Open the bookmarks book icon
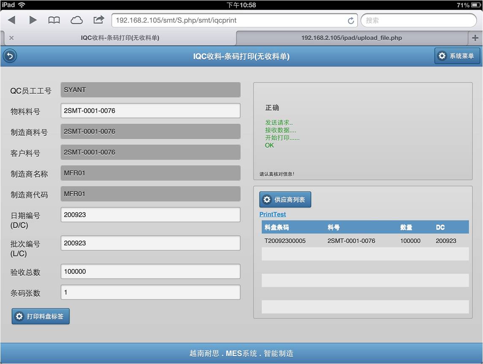483x364 pixels. [54, 20]
